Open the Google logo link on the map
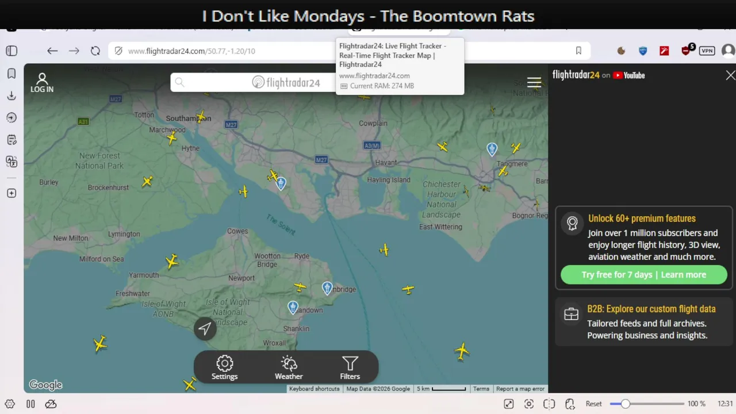The image size is (736, 414). point(45,385)
